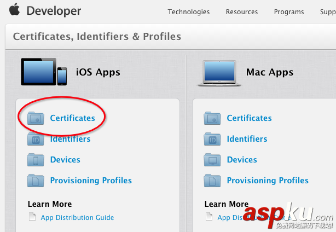Click the iOS Apps heading
Viewport: 336px width, 232px height.
coord(98,72)
